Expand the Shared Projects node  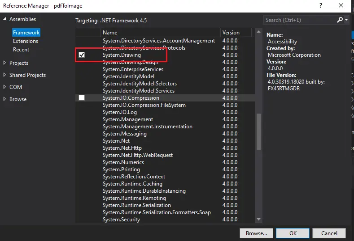[x=4, y=75]
